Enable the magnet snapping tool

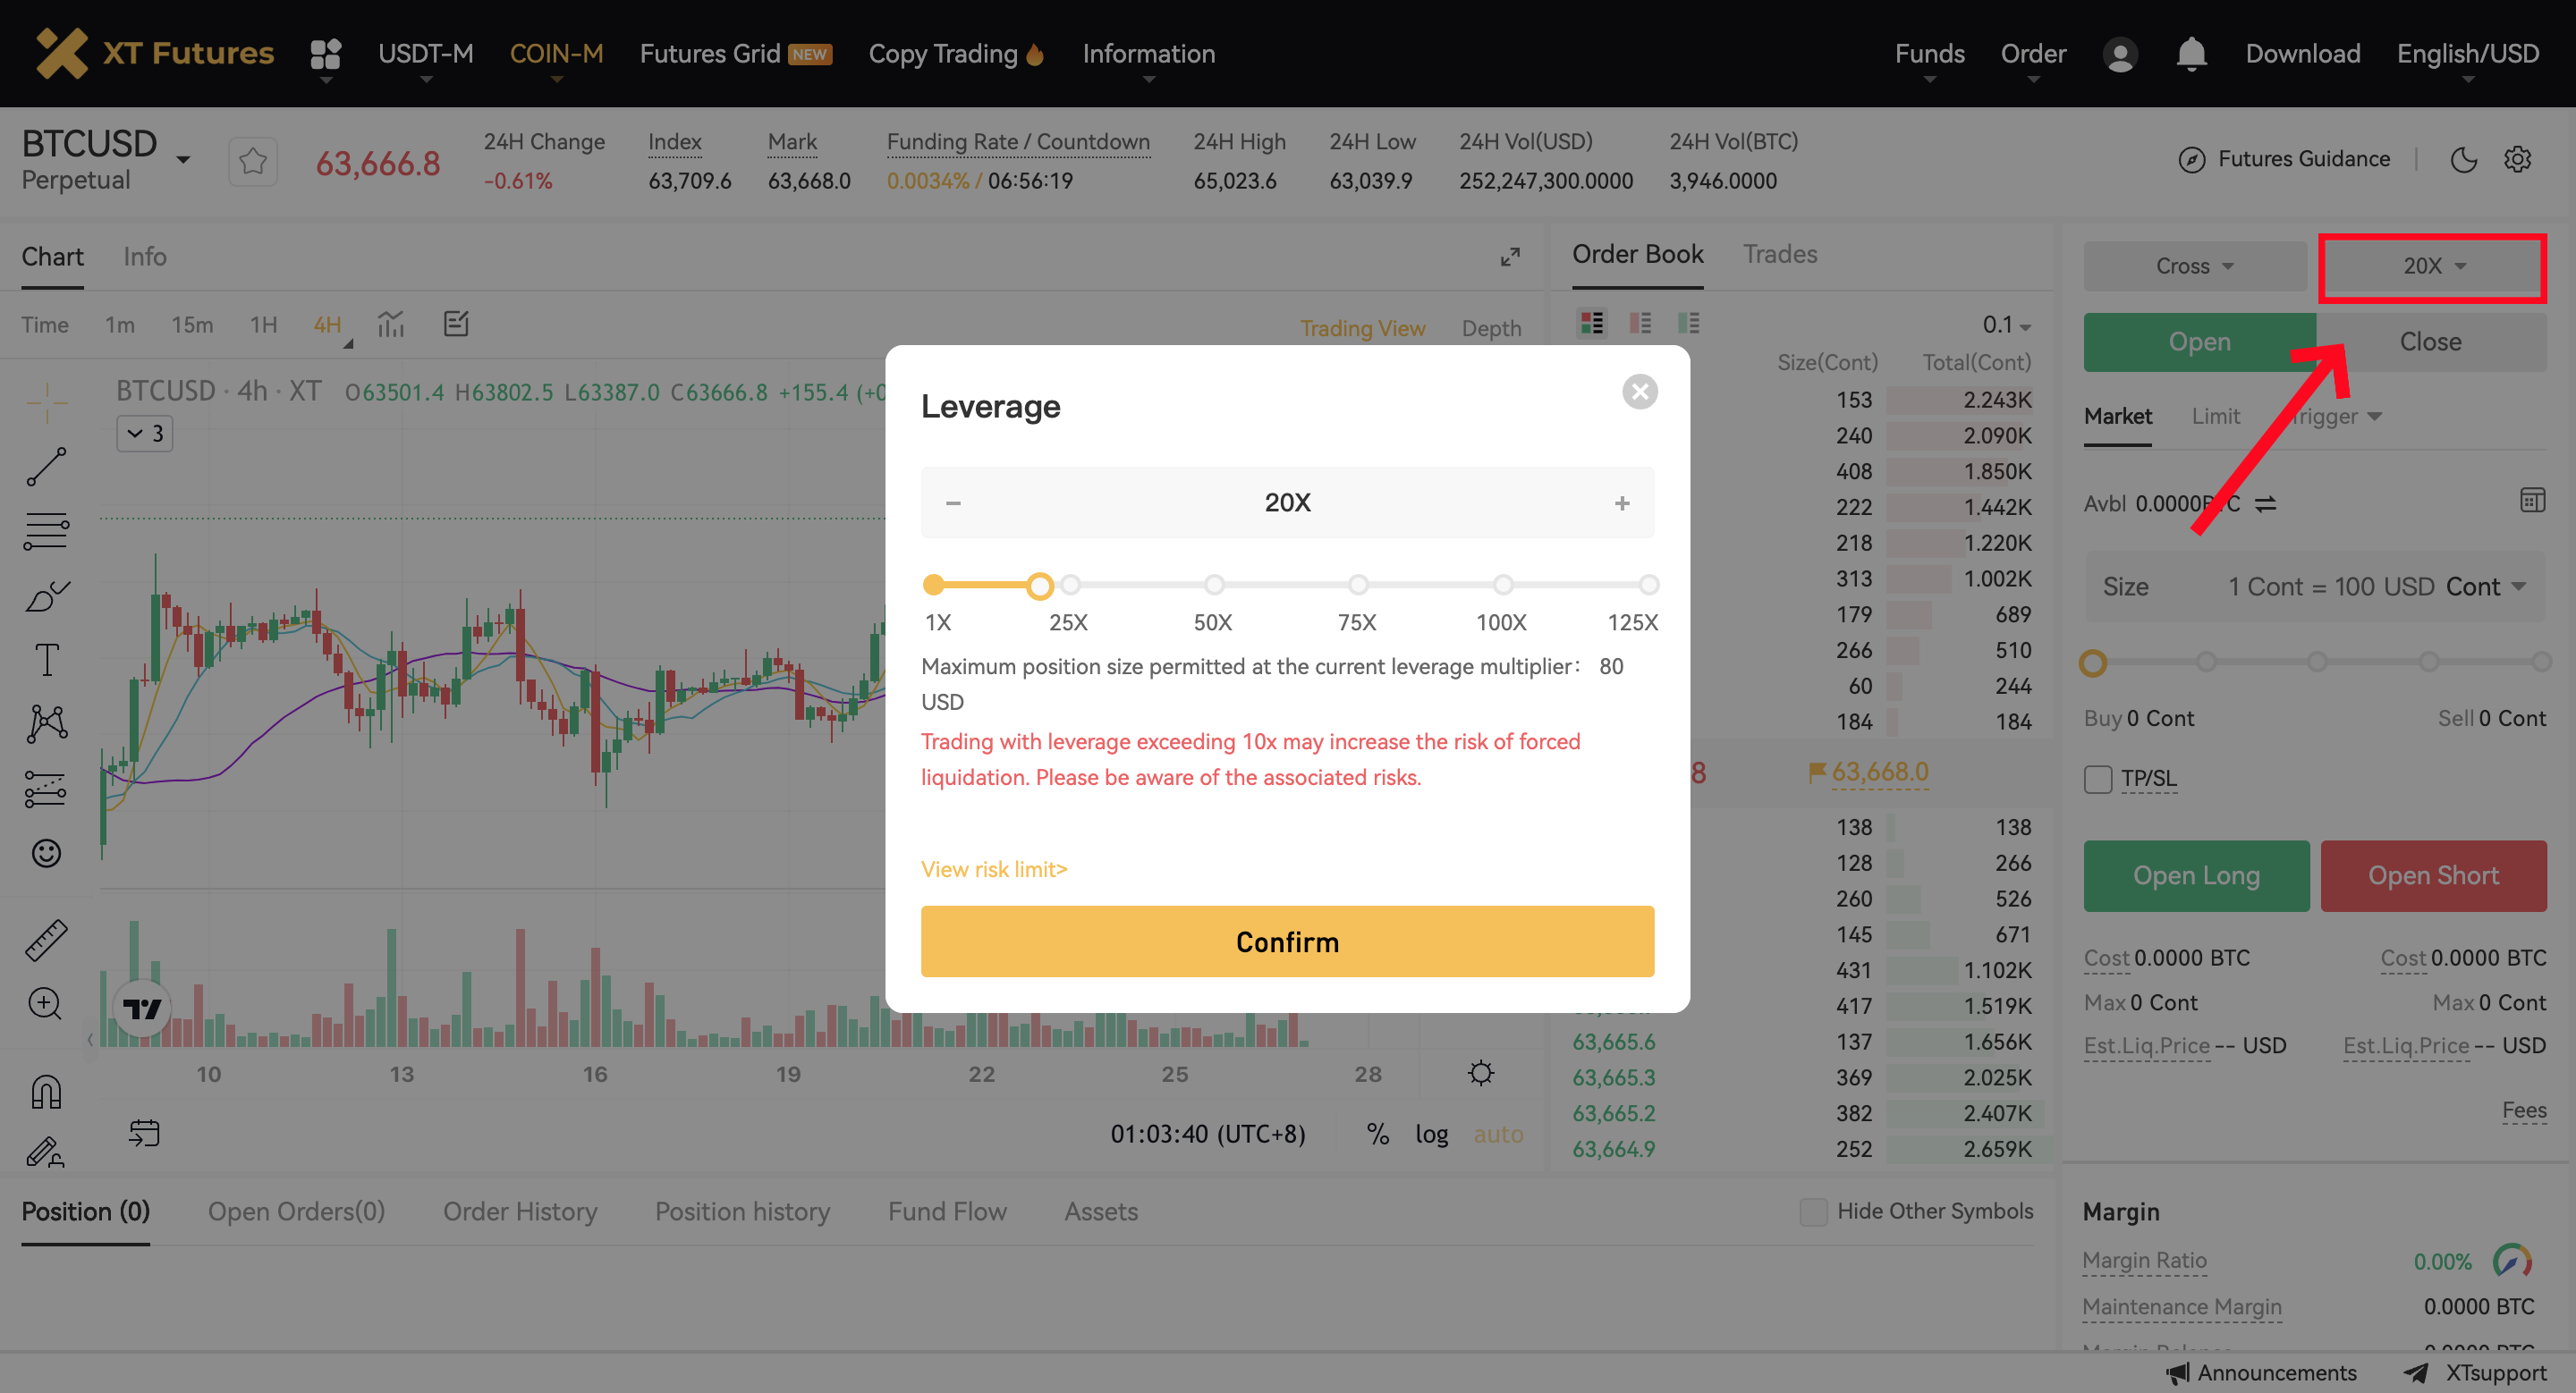[x=46, y=1089]
